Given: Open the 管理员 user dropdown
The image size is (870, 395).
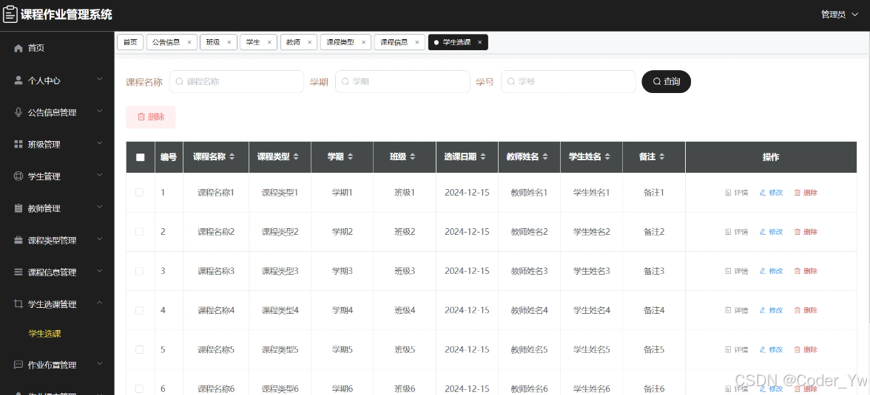Looking at the screenshot, I should coord(840,15).
